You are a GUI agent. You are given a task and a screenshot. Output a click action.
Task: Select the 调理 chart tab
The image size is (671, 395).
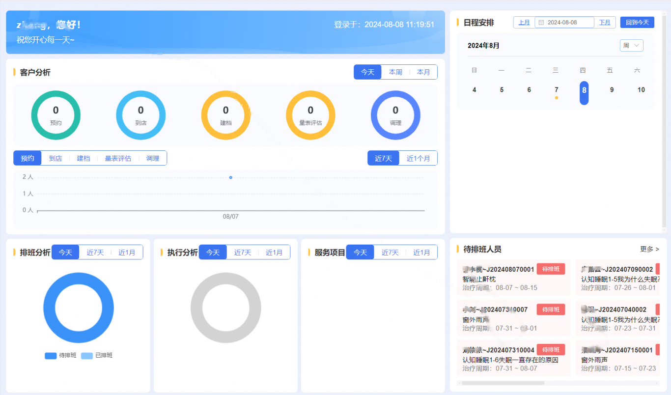[153, 158]
